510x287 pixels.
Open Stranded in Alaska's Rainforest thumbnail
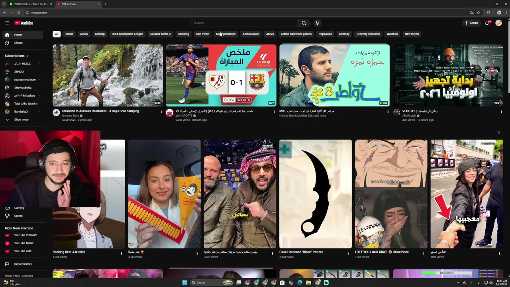click(108, 75)
